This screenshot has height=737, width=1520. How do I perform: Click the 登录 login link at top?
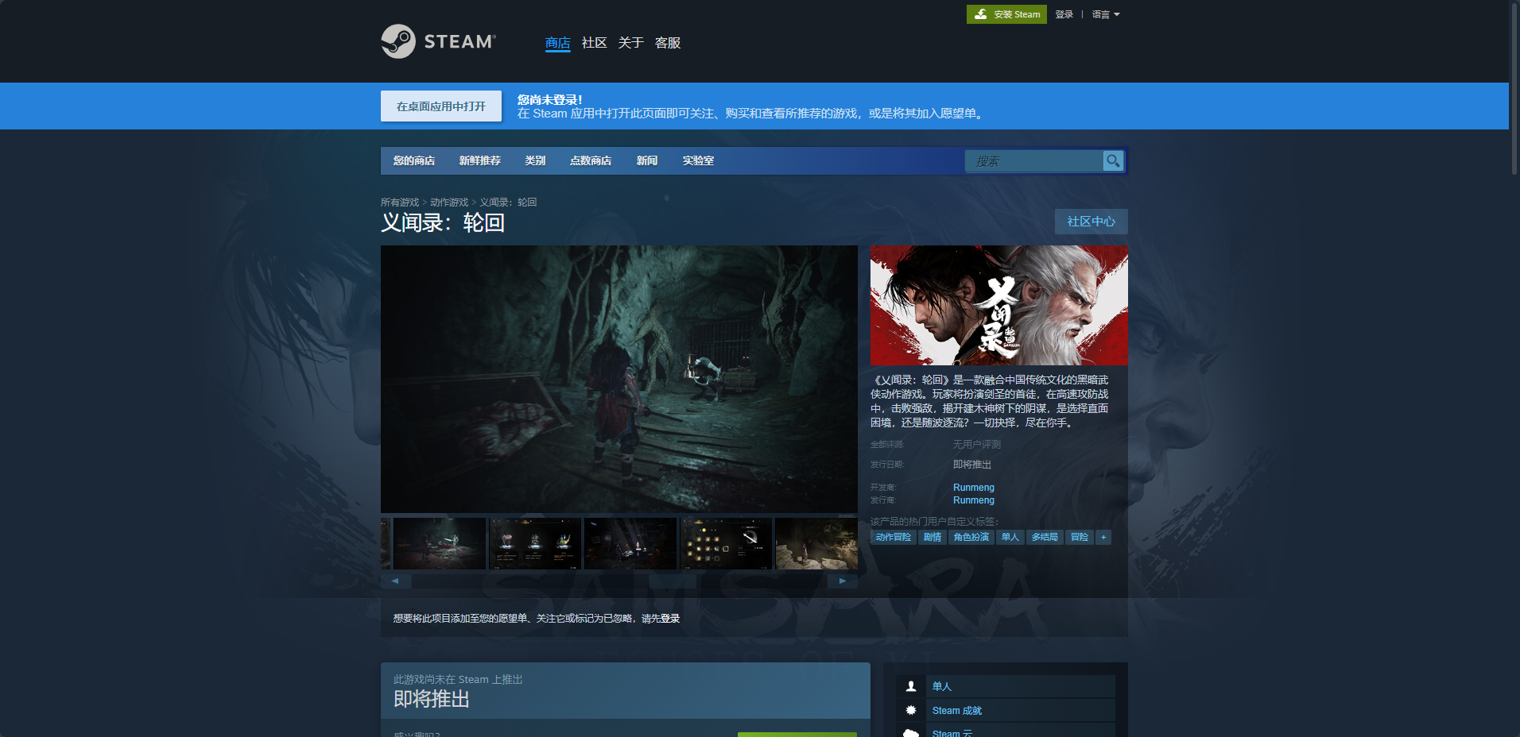[x=1064, y=14]
